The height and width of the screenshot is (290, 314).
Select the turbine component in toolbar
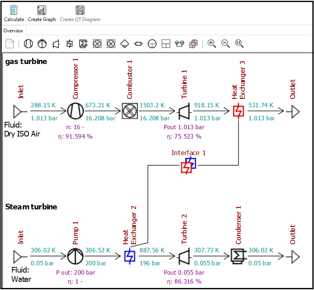point(56,44)
